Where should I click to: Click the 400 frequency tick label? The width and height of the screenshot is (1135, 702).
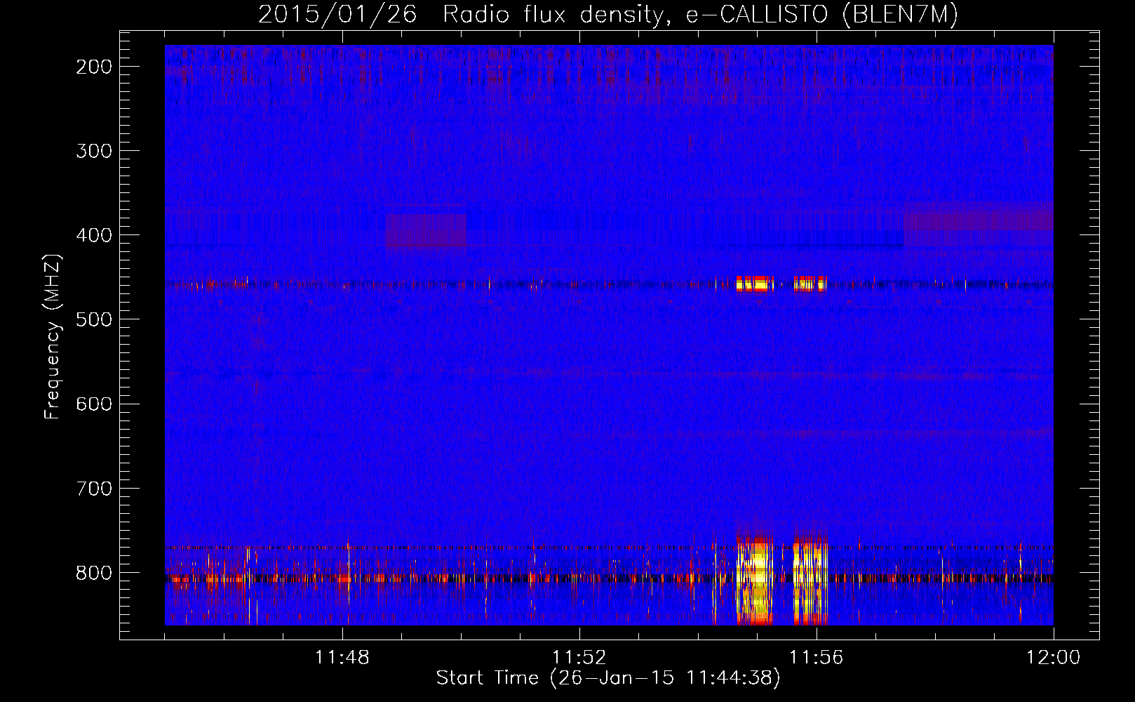[x=94, y=235]
